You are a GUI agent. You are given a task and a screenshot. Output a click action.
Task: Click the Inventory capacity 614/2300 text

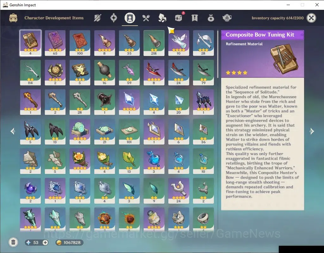point(277,18)
